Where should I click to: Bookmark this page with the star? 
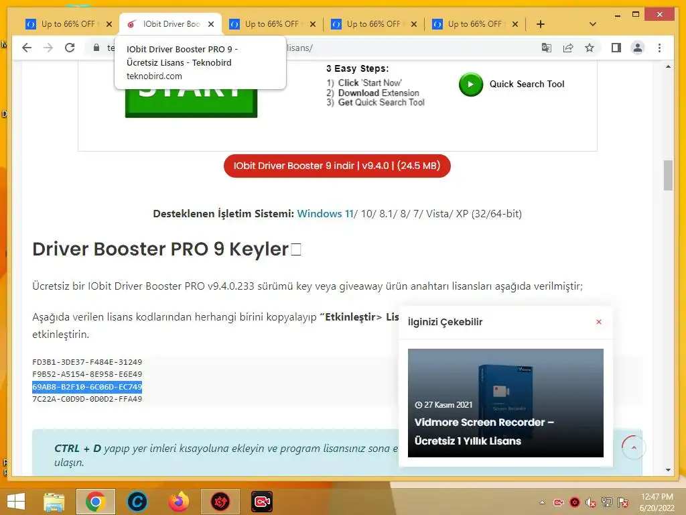[590, 48]
